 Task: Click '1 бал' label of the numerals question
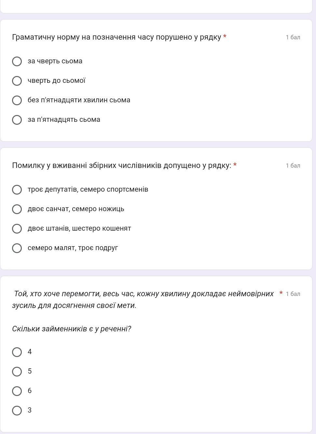point(293,166)
